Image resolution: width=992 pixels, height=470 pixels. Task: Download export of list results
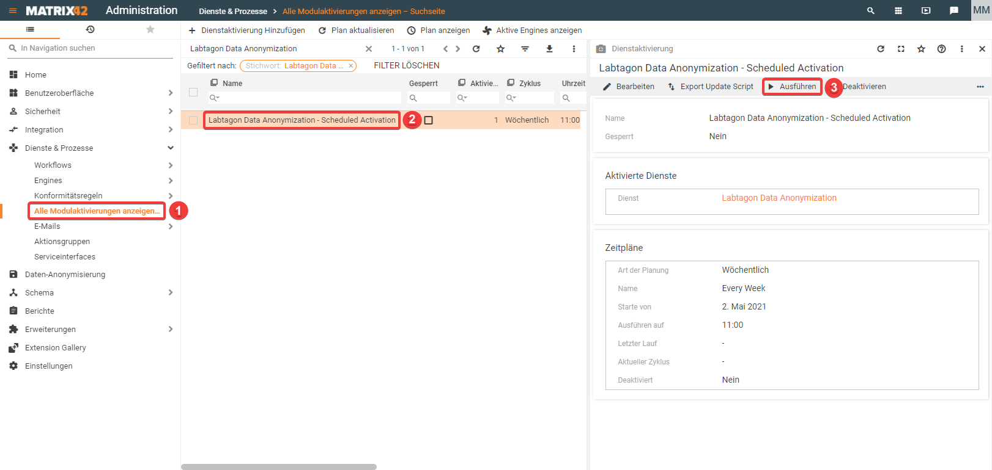point(550,49)
